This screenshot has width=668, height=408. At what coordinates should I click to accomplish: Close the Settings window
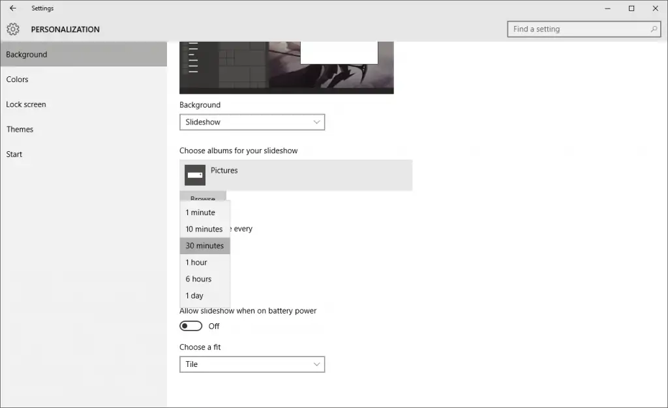tap(655, 8)
